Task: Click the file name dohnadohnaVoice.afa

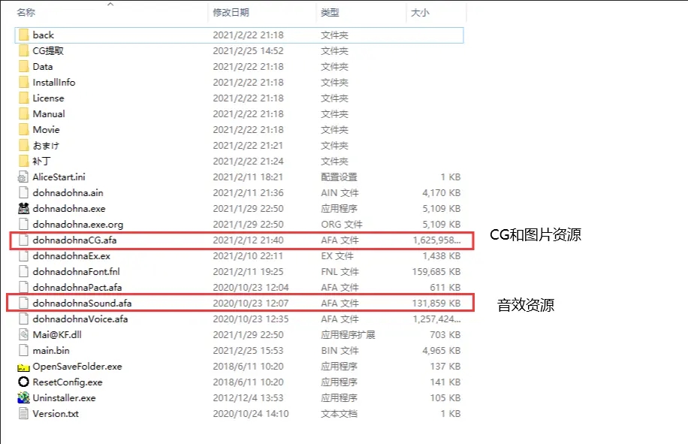Action: click(x=80, y=319)
